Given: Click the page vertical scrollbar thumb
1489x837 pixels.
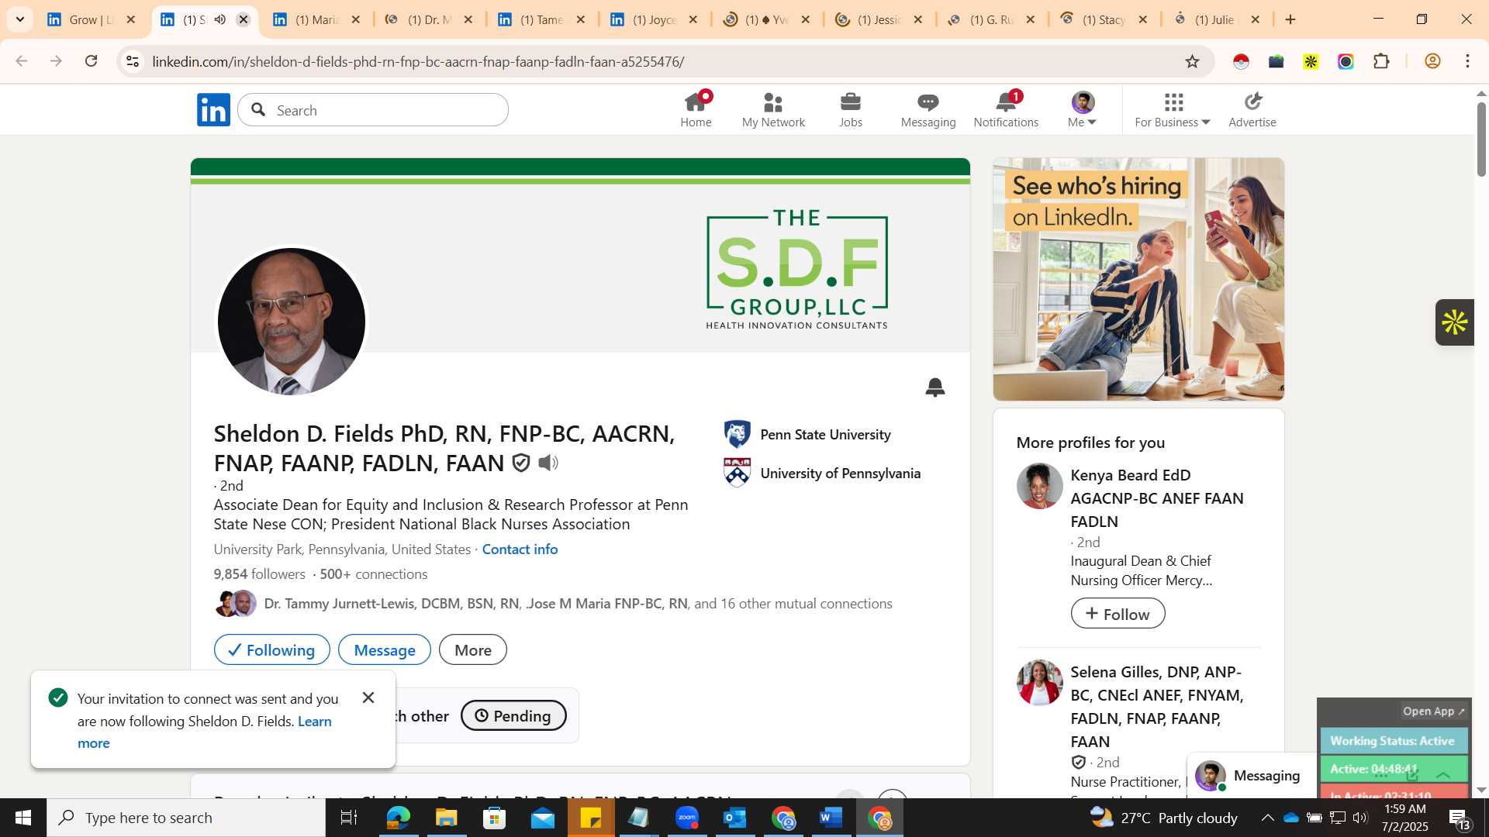Looking at the screenshot, I should tap(1481, 139).
